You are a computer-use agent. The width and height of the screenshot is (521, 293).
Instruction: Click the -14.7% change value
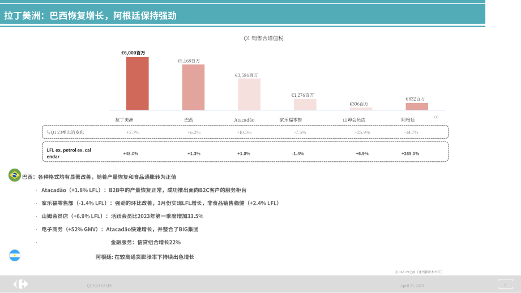pyautogui.click(x=411, y=132)
